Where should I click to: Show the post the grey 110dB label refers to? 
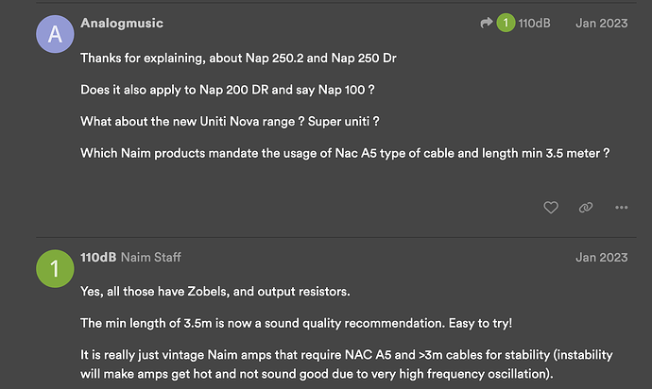(534, 24)
